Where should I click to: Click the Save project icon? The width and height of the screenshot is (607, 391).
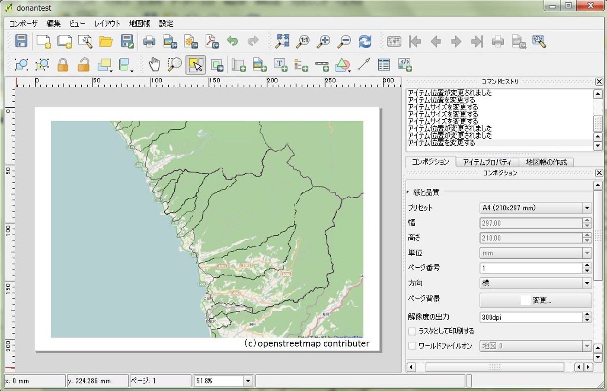coord(21,41)
